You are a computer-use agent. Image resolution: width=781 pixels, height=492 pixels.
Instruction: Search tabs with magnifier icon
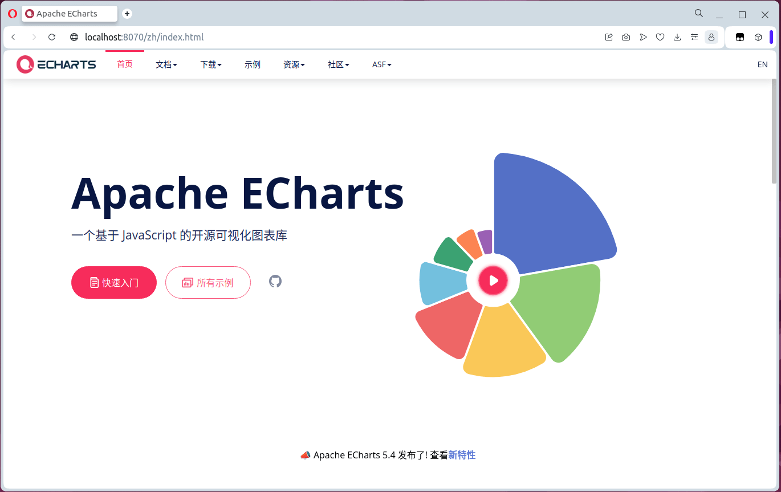[x=699, y=13]
